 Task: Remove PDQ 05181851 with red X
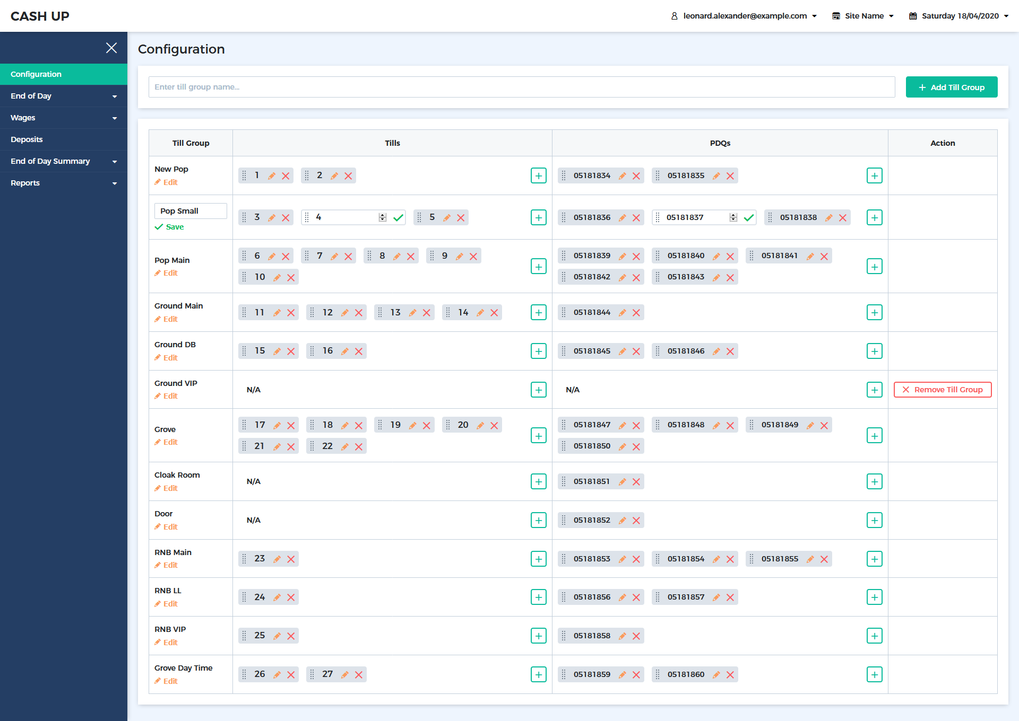pos(636,482)
